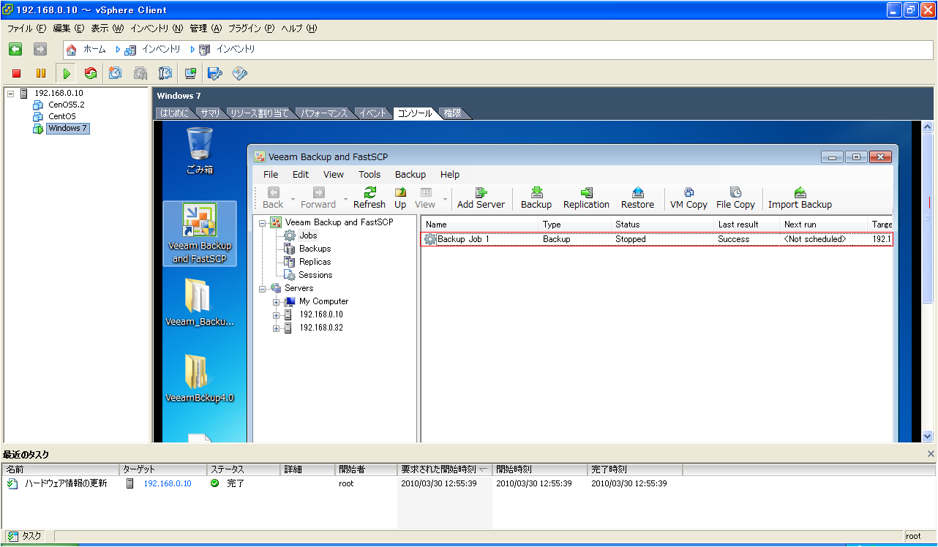Sort tasks by 要求された開始時刻 column
Viewport: 938px width, 547px height.
point(445,469)
